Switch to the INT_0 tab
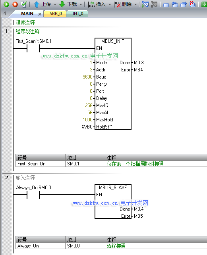Image resolution: width=207 pixels, height=255 pixels. [x=77, y=13]
